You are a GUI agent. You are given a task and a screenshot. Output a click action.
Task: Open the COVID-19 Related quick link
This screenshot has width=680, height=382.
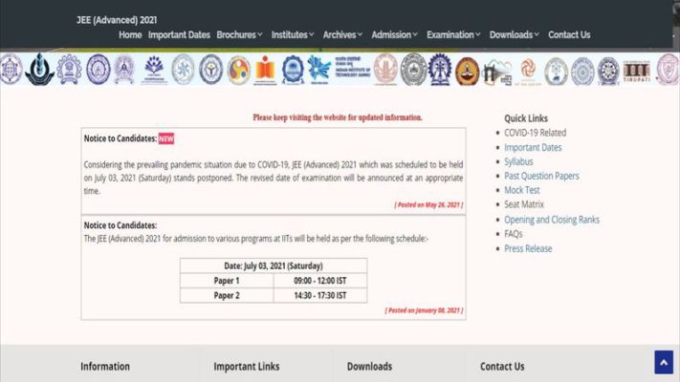coord(536,133)
